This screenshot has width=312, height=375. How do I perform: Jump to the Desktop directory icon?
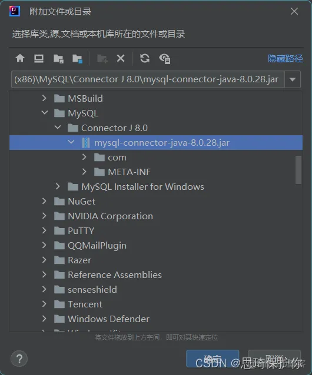coord(39,58)
